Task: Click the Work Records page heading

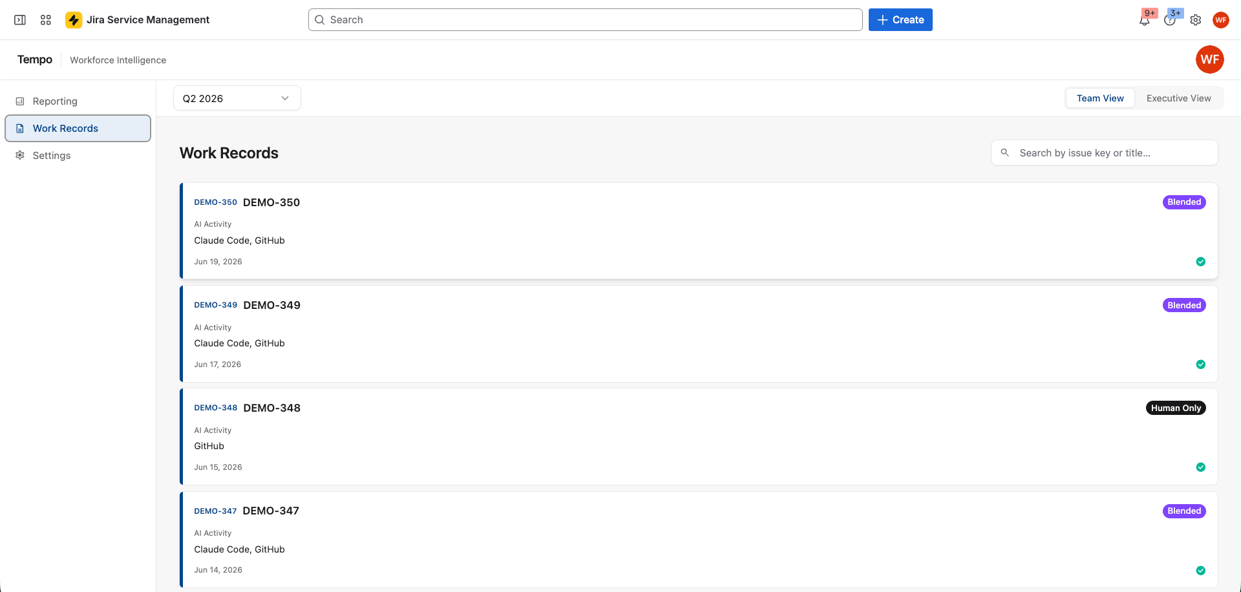Action: 229,153
